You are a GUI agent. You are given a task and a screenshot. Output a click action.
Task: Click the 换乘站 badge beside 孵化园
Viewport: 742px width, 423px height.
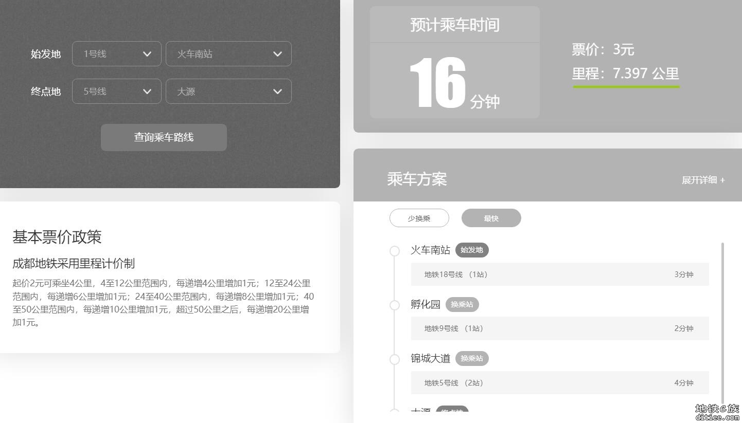pos(462,304)
